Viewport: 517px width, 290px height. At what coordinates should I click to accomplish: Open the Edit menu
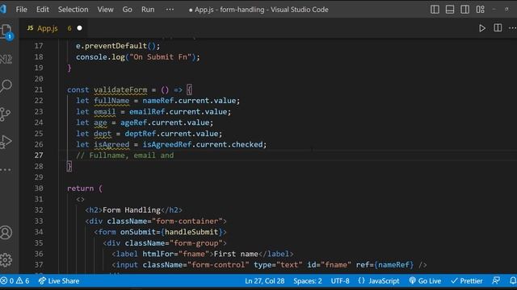pos(43,10)
